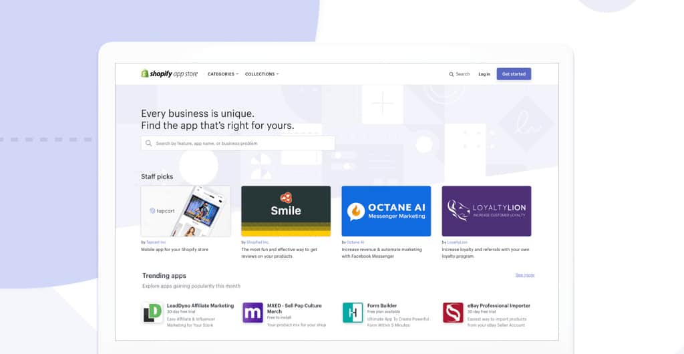The width and height of the screenshot is (684, 354).
Task: Open the Smile staff pick banner
Action: pos(286,211)
